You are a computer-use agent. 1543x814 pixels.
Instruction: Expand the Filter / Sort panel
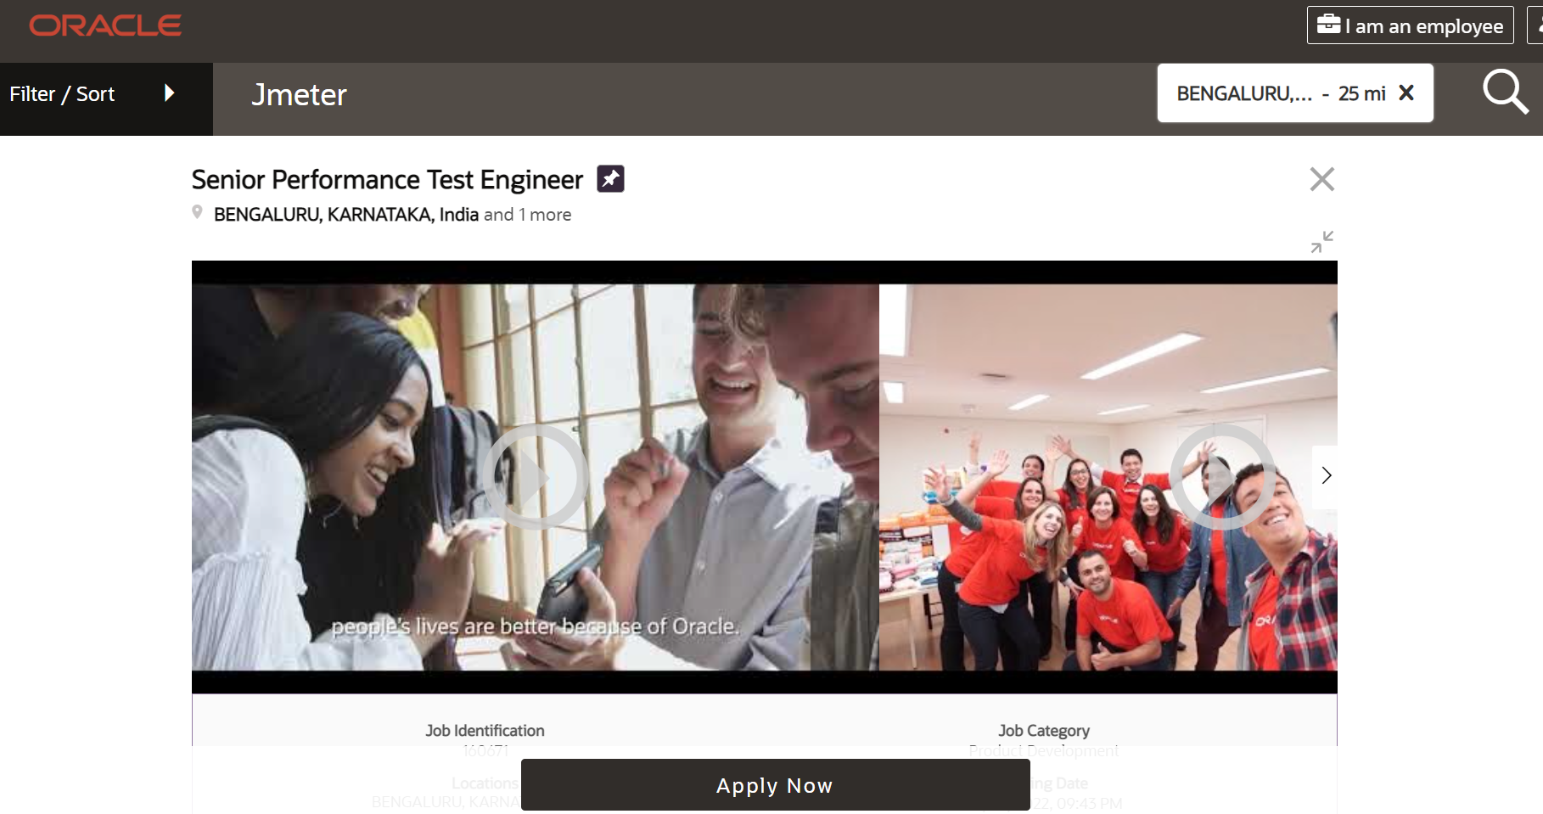pyautogui.click(x=106, y=94)
